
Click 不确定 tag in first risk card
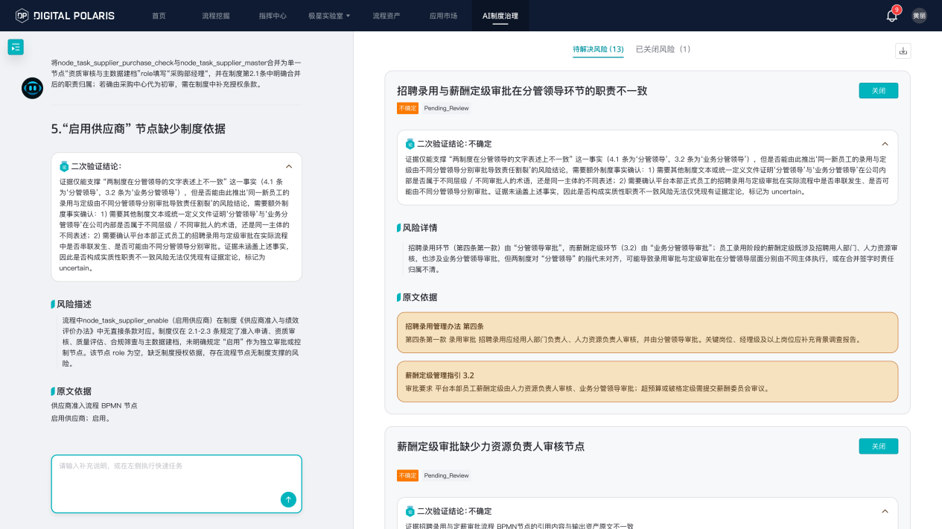[x=407, y=108]
